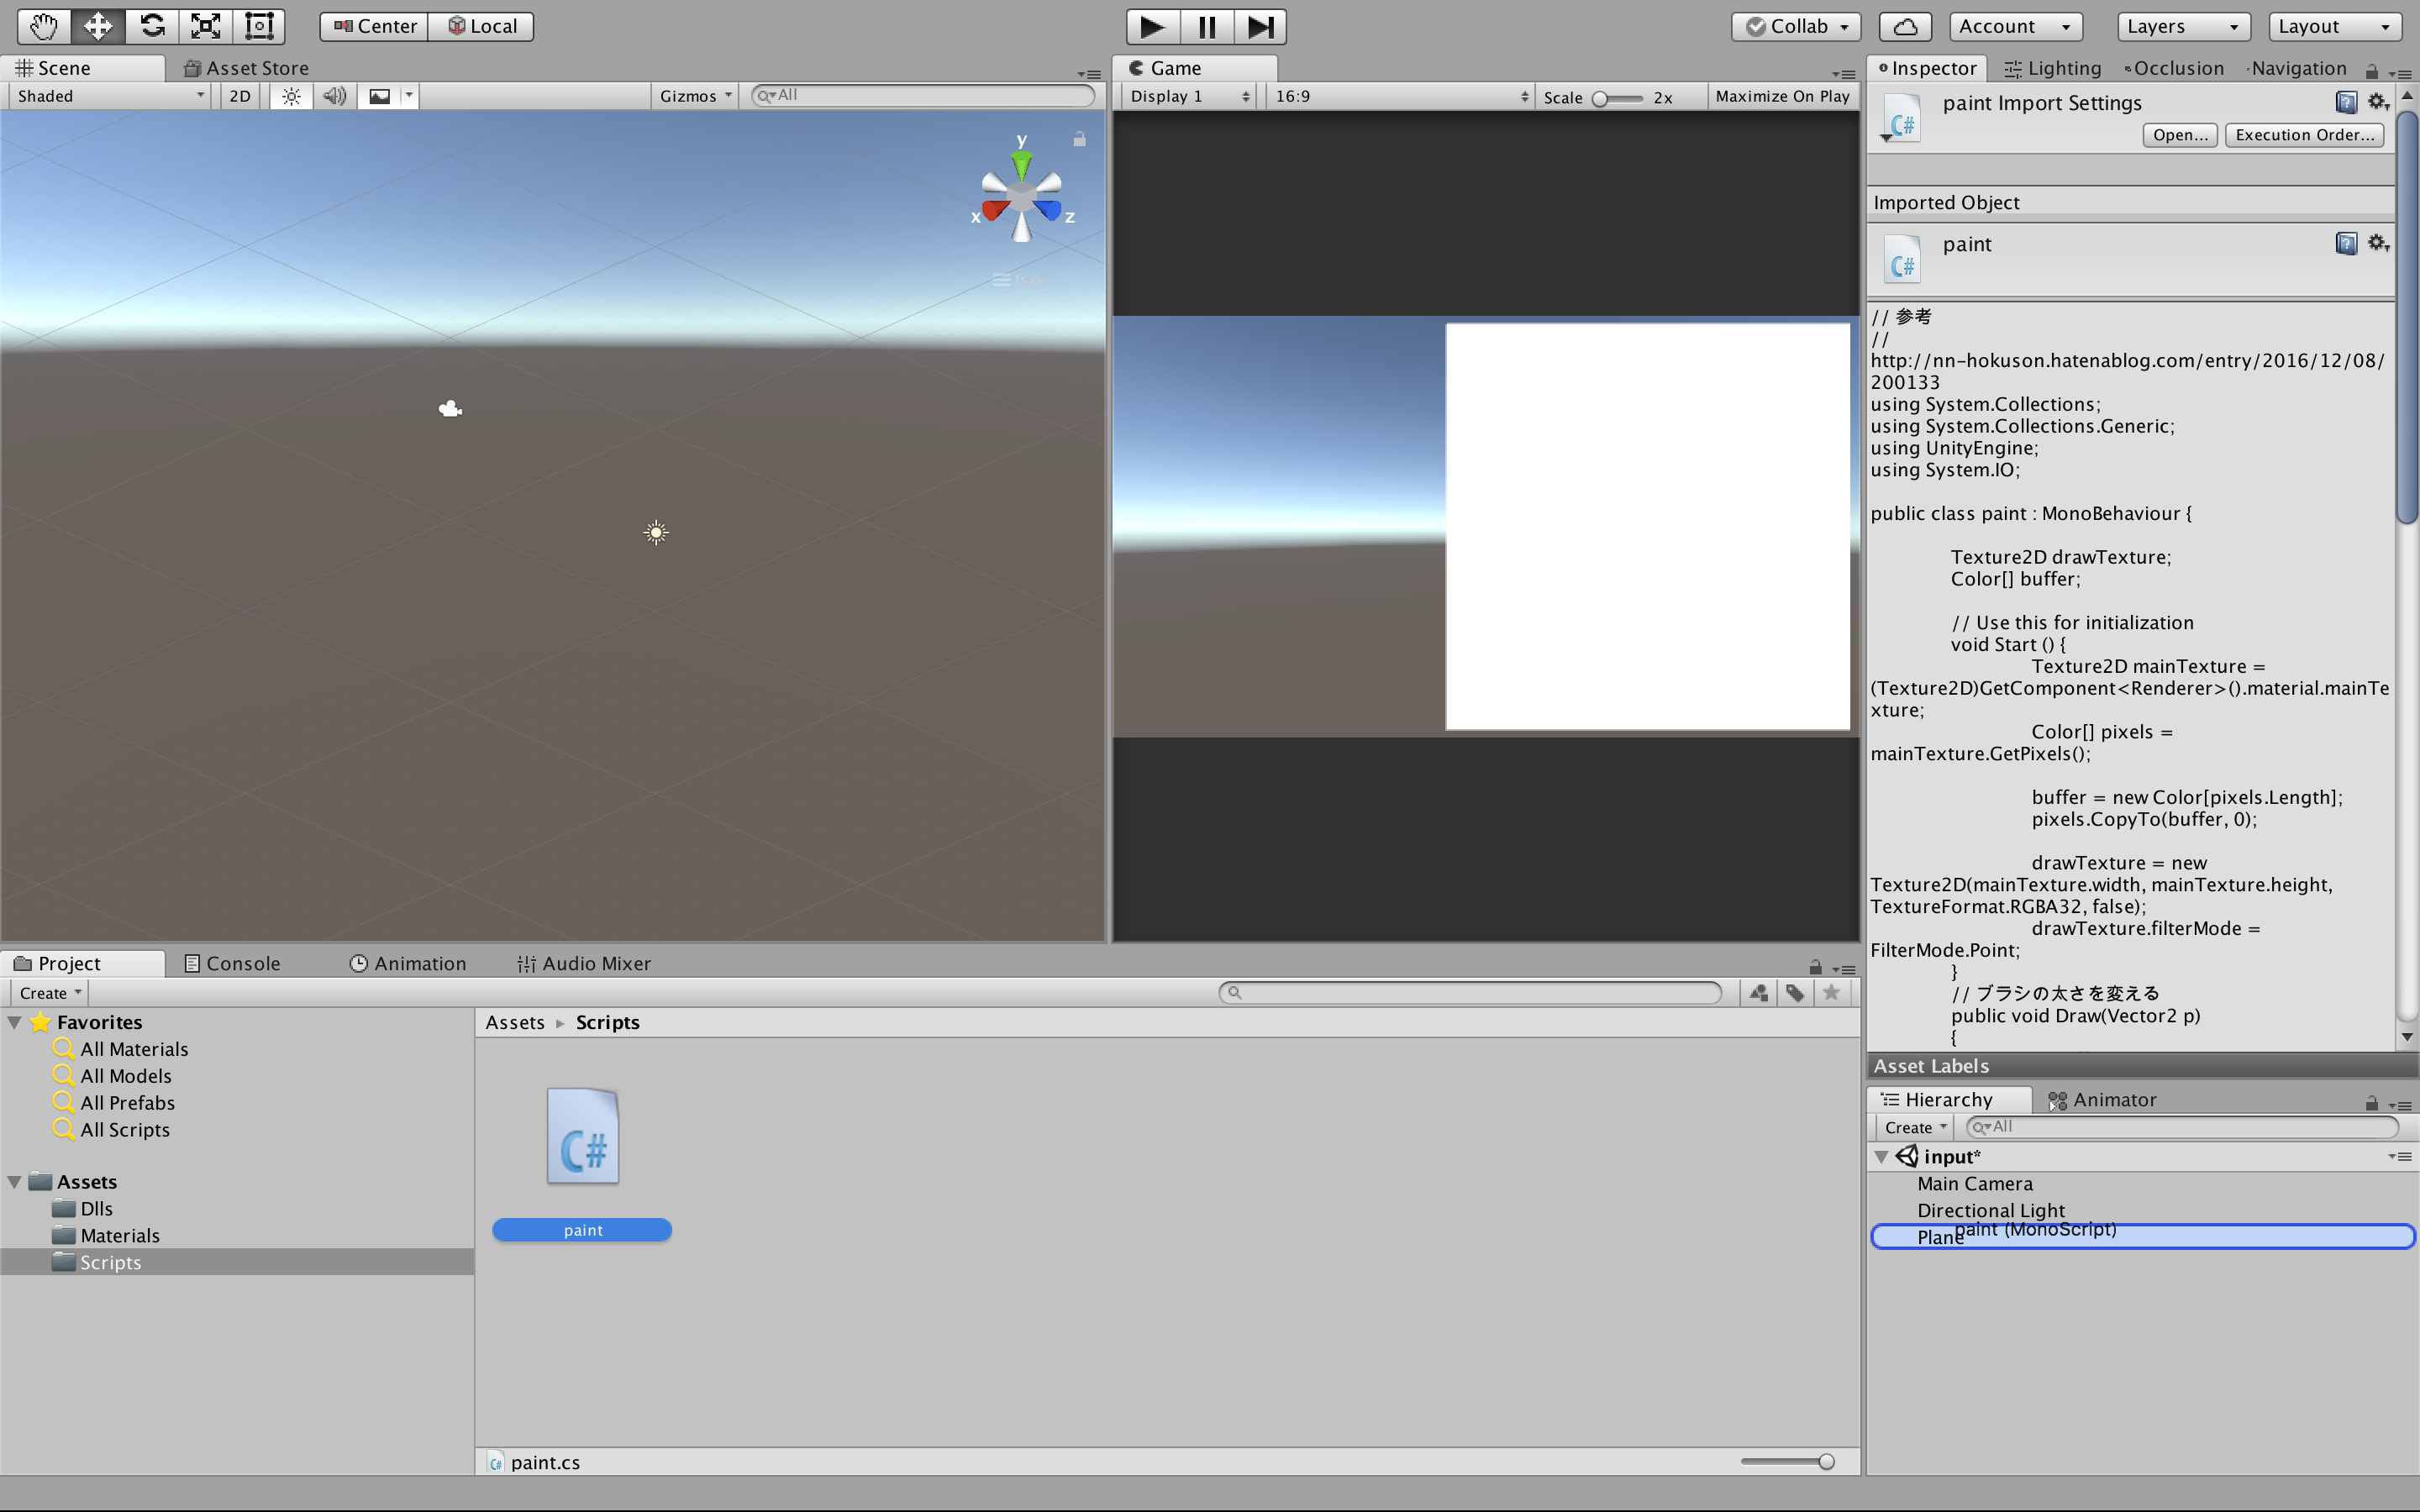The height and width of the screenshot is (1512, 2420).
Task: Click the Step forward button
Action: click(1260, 24)
